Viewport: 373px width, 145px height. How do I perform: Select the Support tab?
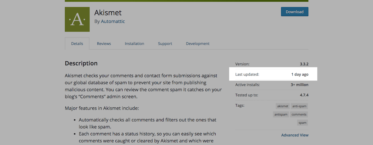click(x=165, y=44)
